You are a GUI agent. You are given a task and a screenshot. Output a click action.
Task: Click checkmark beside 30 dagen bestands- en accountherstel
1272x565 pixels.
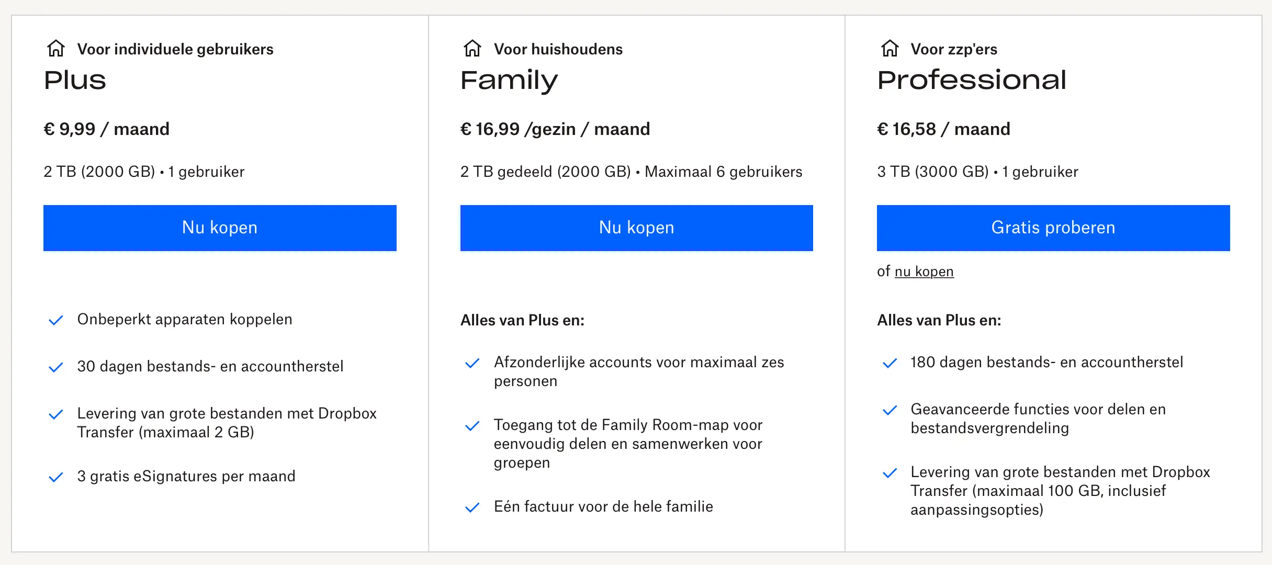56,367
